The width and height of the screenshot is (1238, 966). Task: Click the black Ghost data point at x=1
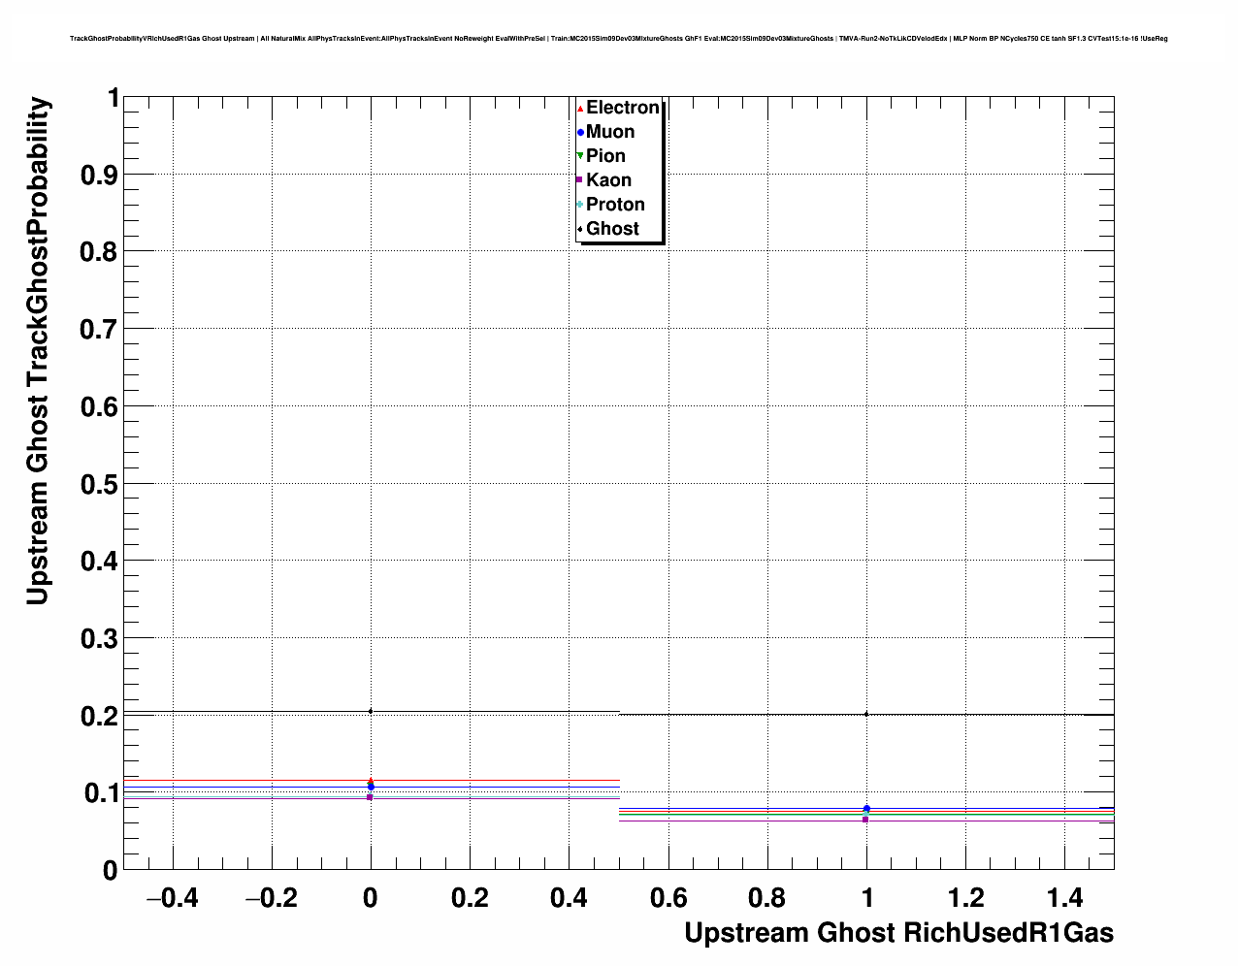click(x=866, y=714)
